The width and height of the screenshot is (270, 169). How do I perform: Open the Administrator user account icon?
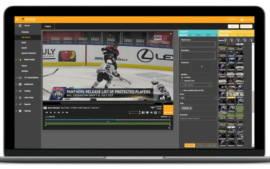click(242, 20)
